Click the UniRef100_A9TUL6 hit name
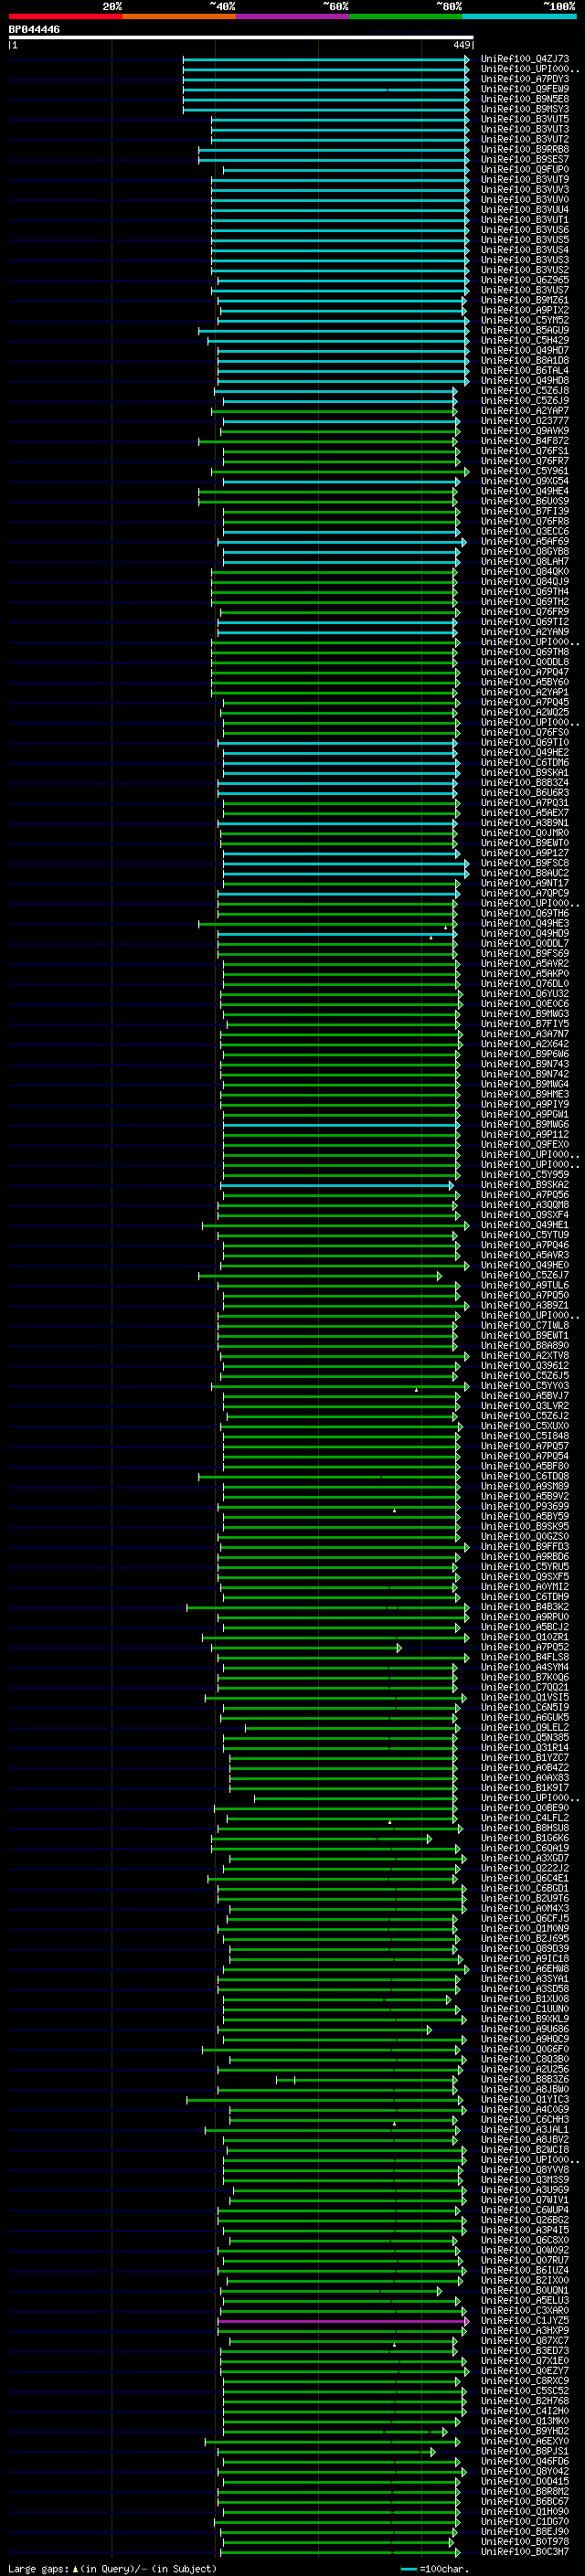 pyautogui.click(x=525, y=1285)
